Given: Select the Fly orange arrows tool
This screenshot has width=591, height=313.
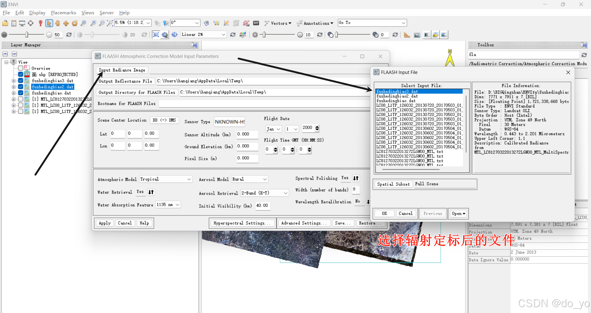Looking at the screenshot, I should pyautogui.click(x=66, y=23).
